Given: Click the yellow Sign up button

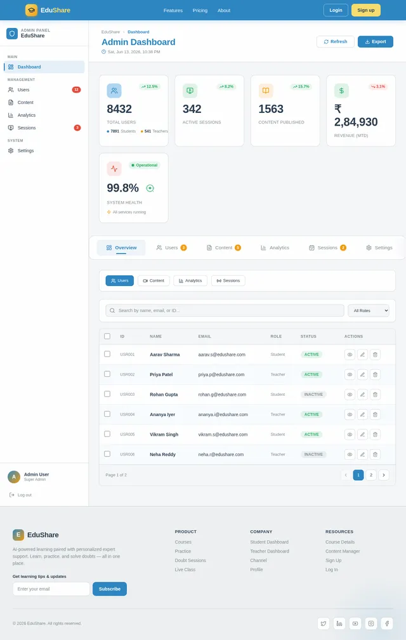Looking at the screenshot, I should coord(366,10).
